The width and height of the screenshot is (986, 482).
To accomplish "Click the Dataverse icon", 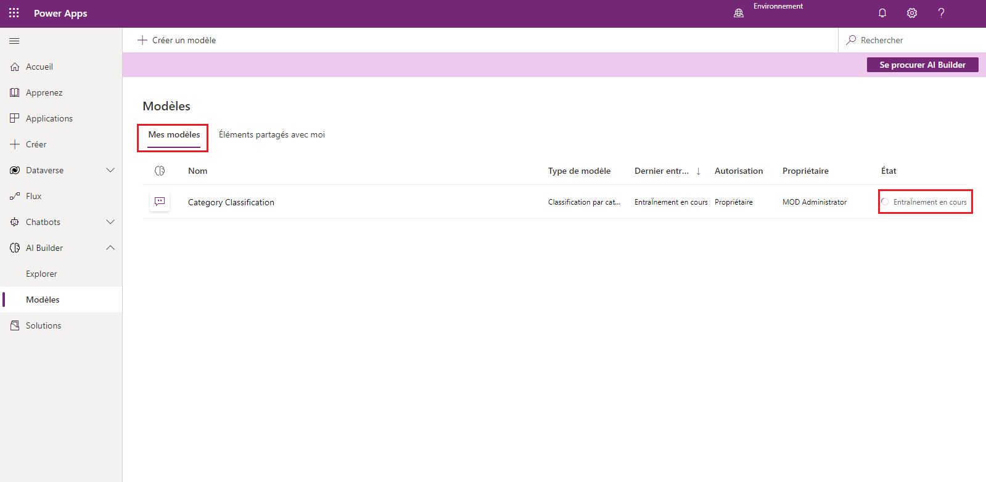I will (15, 170).
